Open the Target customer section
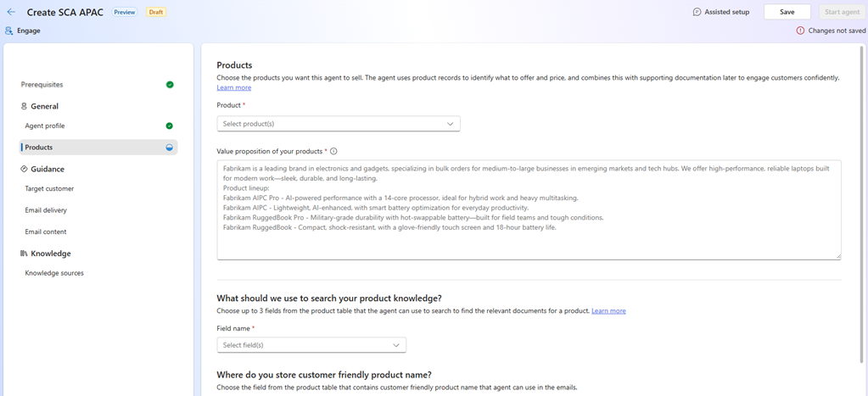Screen dimensions: 868x396 [49, 188]
